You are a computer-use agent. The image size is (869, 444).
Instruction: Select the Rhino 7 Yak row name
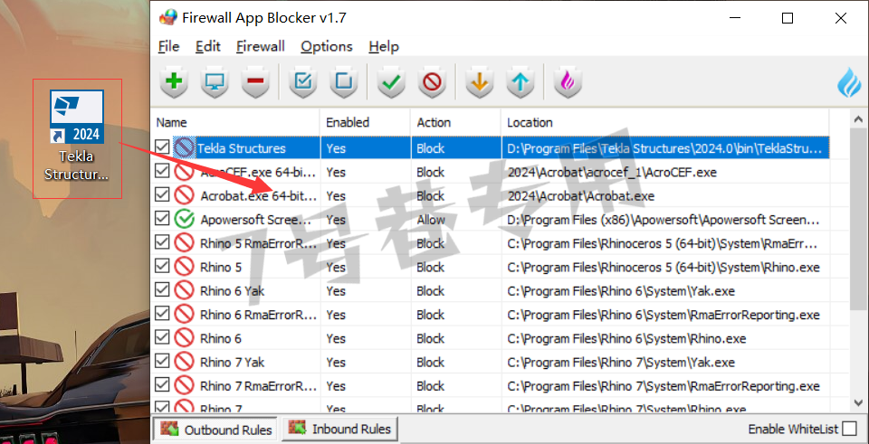tap(233, 362)
